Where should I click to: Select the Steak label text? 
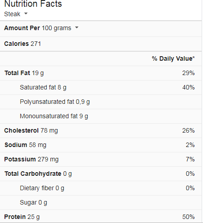(x=12, y=14)
